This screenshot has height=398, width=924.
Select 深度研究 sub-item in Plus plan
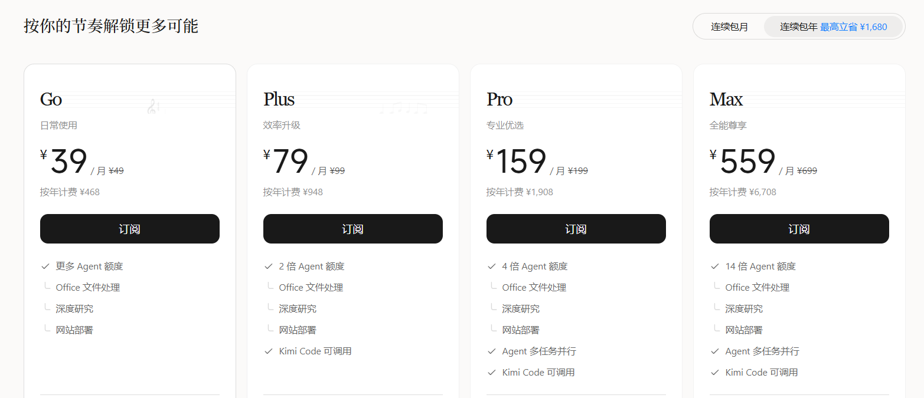coord(298,309)
